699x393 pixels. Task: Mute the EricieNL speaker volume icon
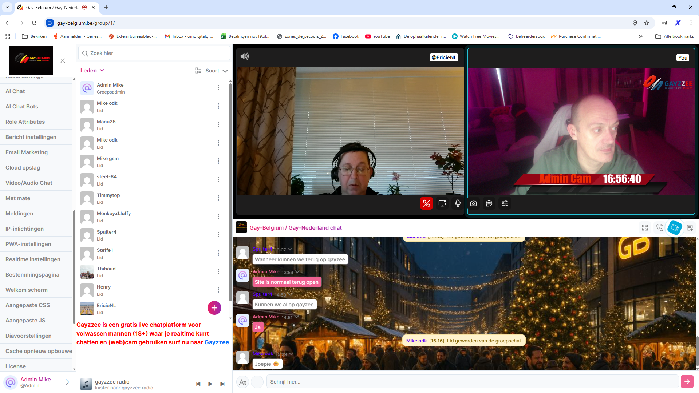245,56
